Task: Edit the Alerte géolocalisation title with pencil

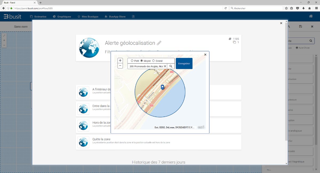Action: tap(159, 43)
